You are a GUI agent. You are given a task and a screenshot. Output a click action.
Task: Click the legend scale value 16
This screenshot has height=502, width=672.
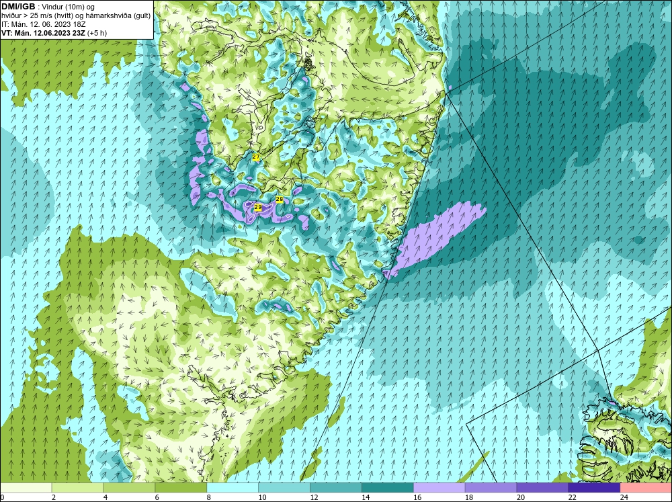(418, 497)
